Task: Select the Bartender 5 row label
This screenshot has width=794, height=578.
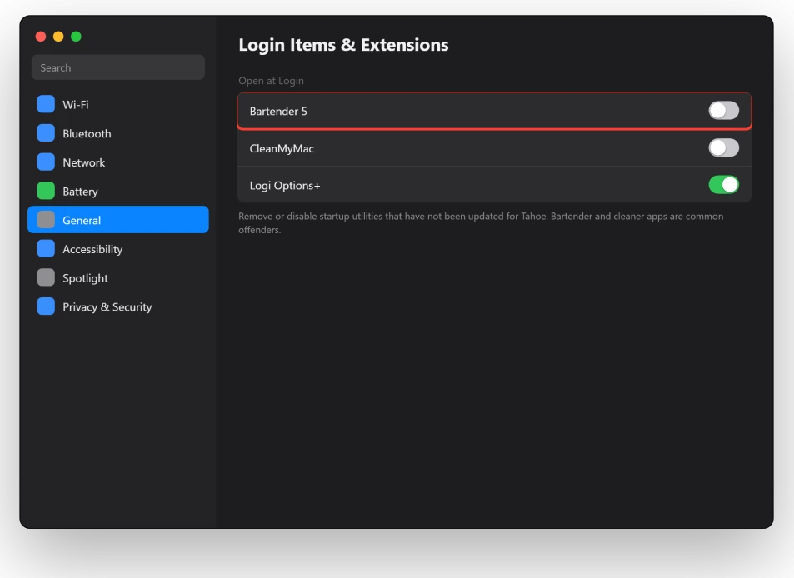Action: [278, 112]
